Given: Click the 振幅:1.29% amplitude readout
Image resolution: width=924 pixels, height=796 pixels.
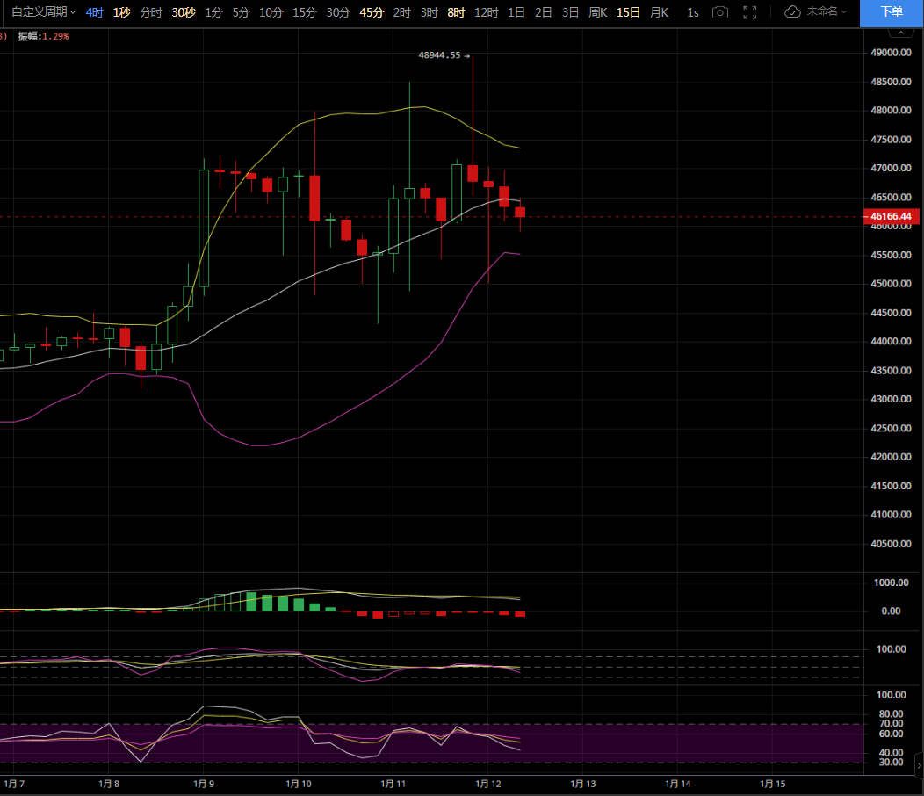Looking at the screenshot, I should point(43,37).
